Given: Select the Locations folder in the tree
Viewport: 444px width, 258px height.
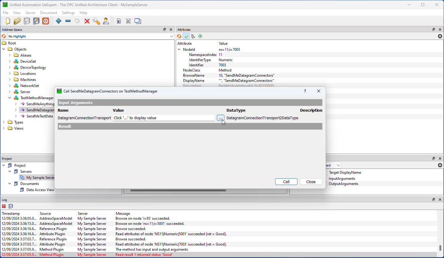Looking at the screenshot, I should 28,74.
